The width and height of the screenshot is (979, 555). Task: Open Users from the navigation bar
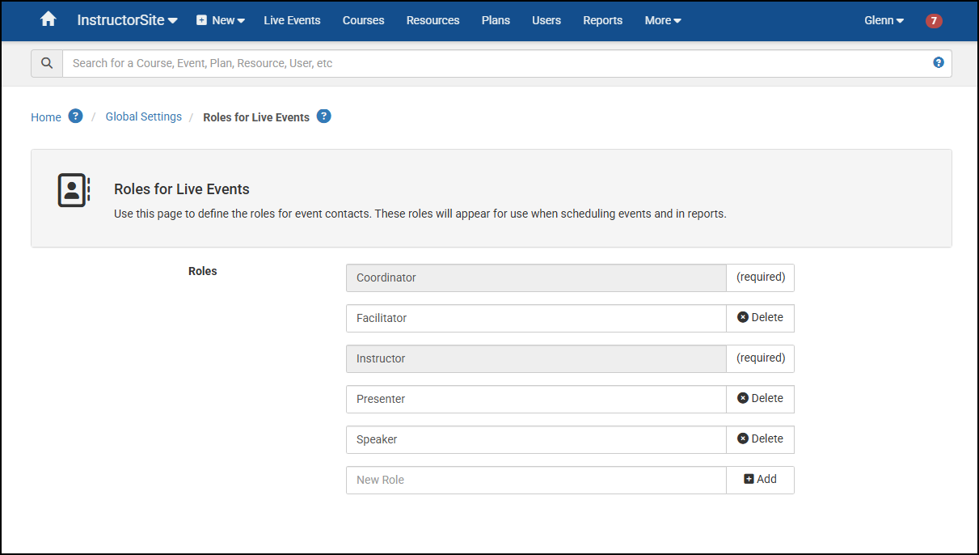[546, 20]
